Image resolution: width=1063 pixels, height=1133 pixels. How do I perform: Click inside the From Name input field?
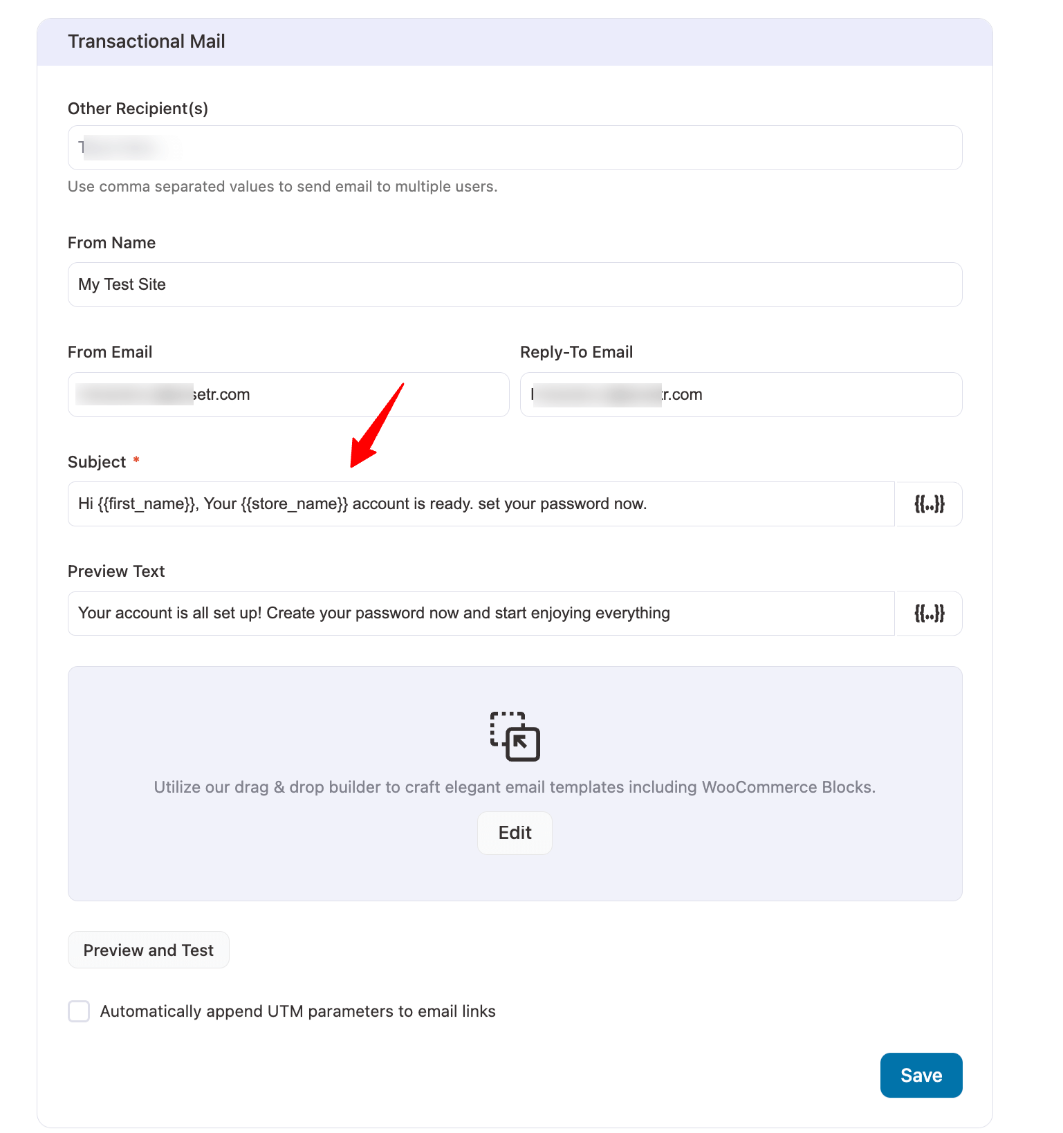pos(515,284)
